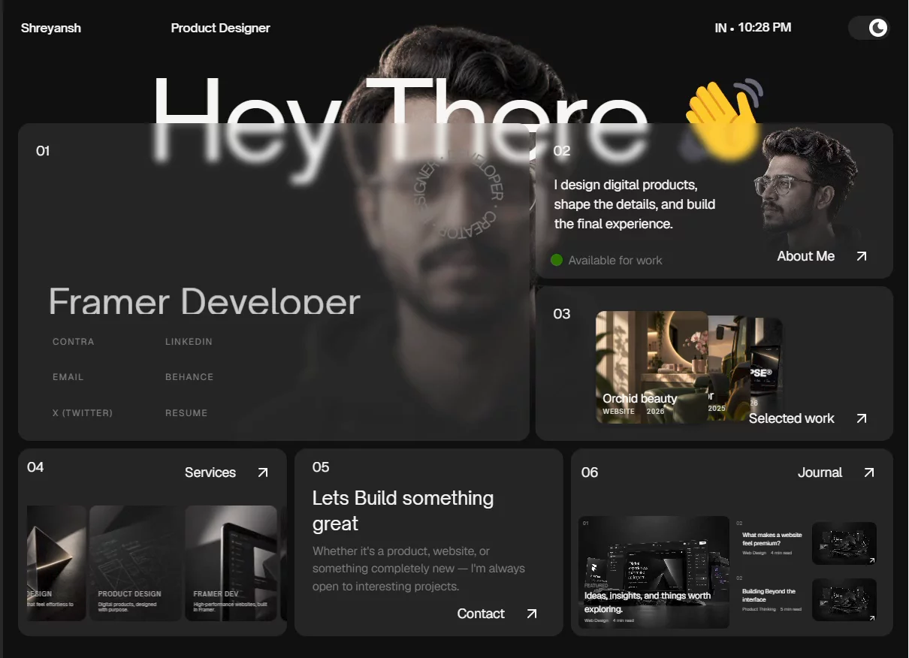The height and width of the screenshot is (658, 909).
Task: Click thumbnail for 'What makes a website' article
Action: [x=844, y=543]
